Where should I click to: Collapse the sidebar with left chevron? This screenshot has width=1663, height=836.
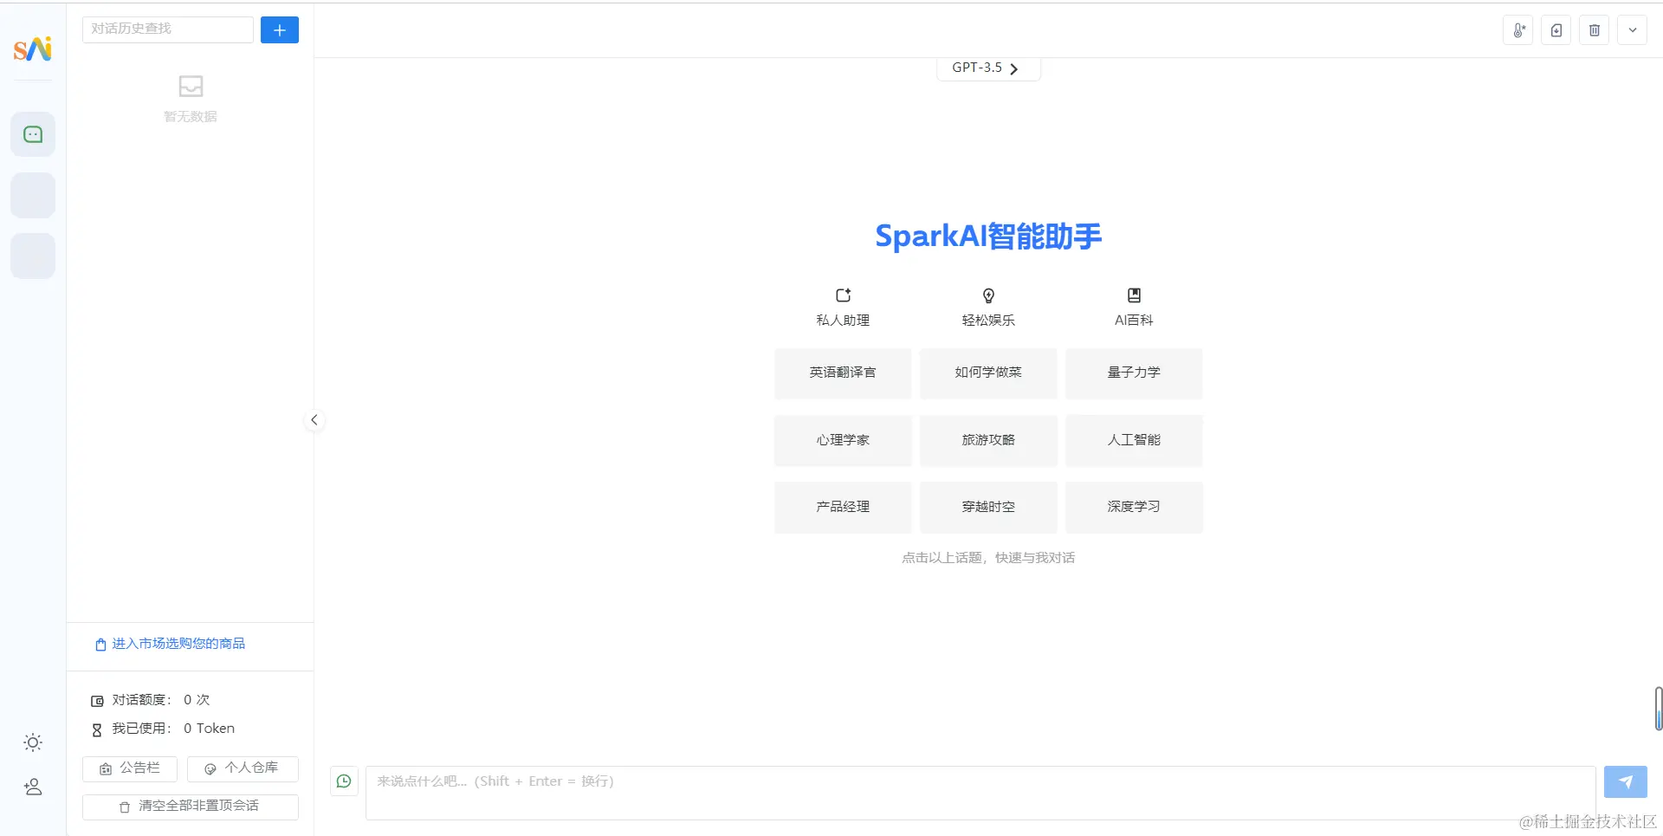[x=314, y=420]
